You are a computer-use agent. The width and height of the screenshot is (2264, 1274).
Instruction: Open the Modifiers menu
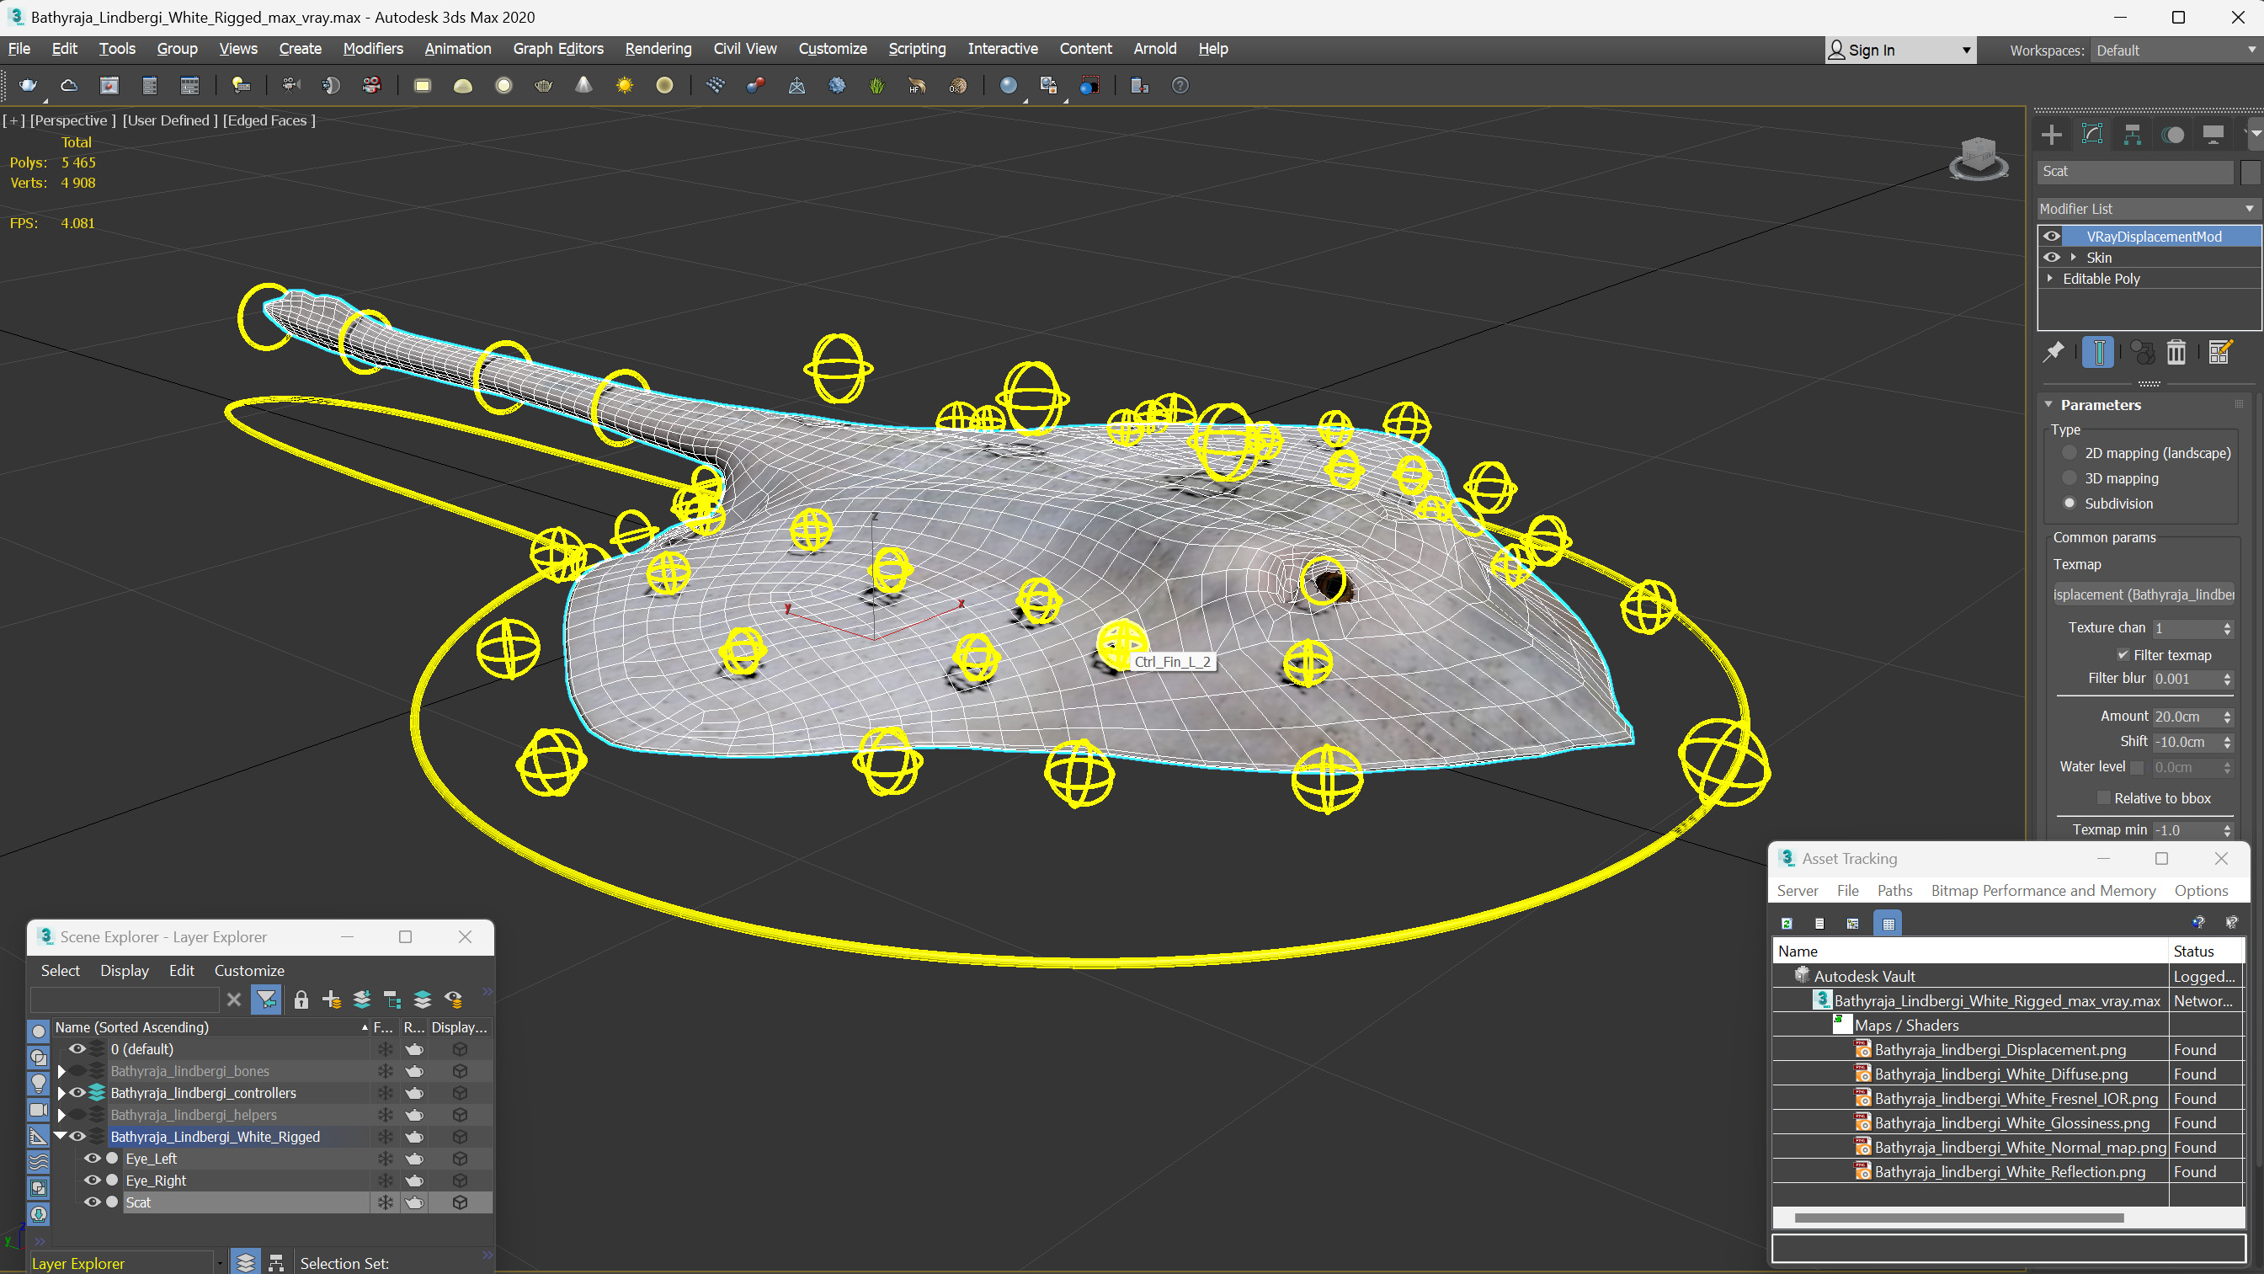pos(373,49)
